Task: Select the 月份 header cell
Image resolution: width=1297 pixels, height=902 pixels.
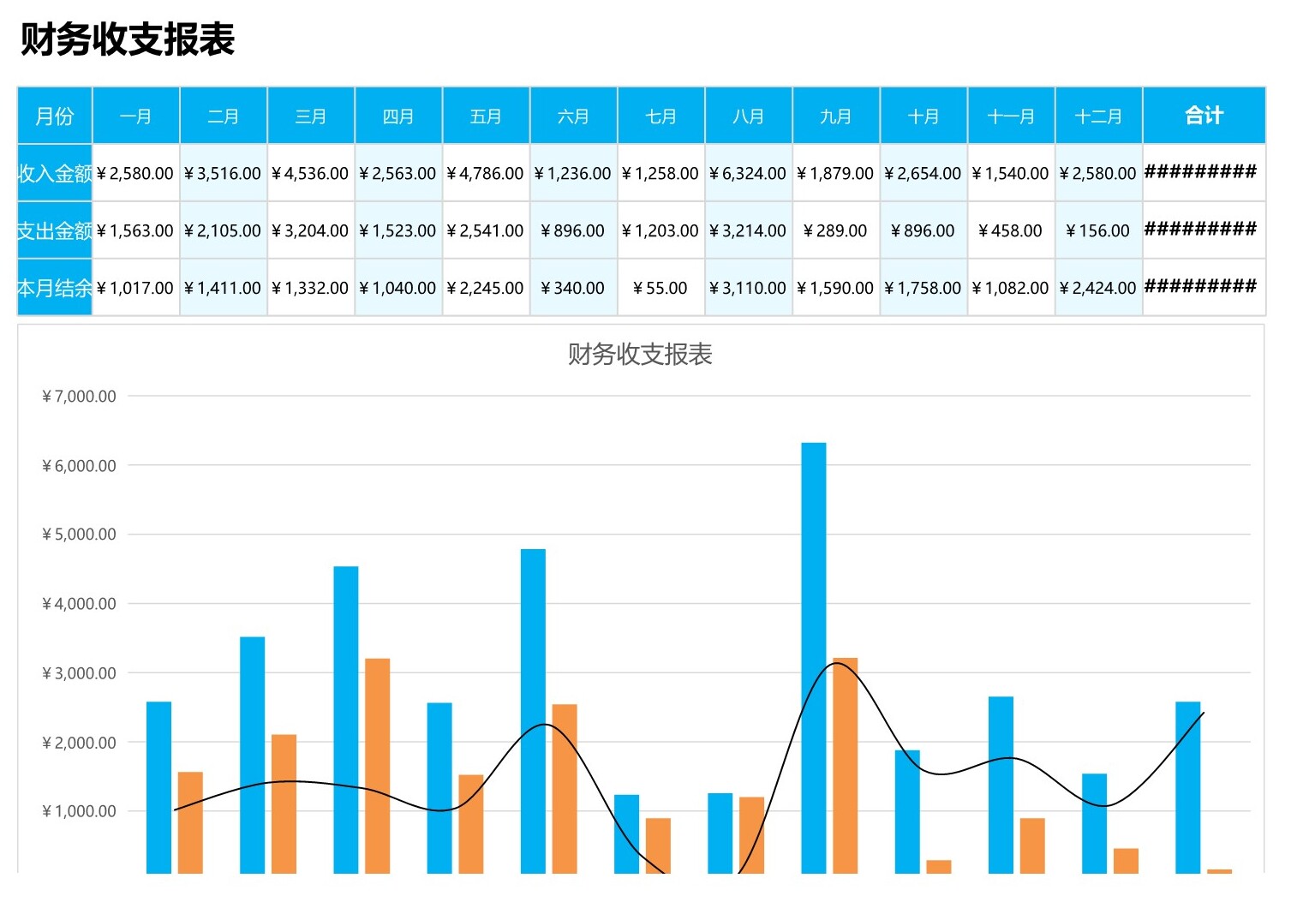Action: click(54, 116)
